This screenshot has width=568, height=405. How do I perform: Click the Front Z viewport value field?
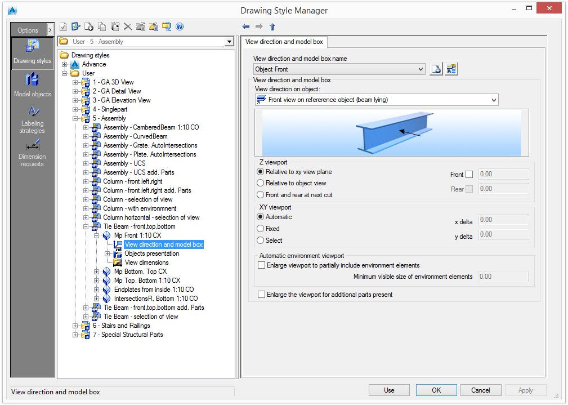pos(503,175)
